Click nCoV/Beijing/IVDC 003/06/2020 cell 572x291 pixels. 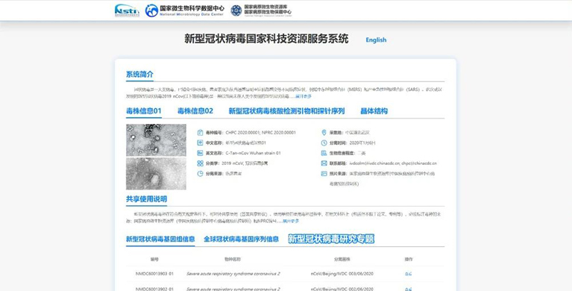pyautogui.click(x=342, y=274)
